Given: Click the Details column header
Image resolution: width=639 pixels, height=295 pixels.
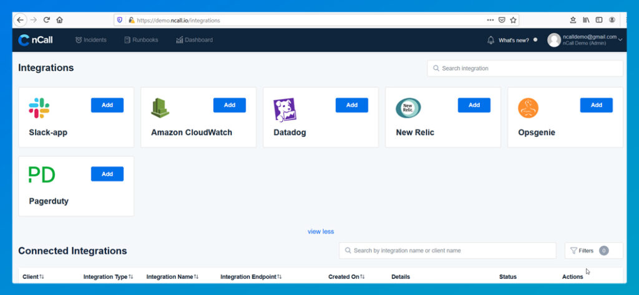Looking at the screenshot, I should 401,277.
